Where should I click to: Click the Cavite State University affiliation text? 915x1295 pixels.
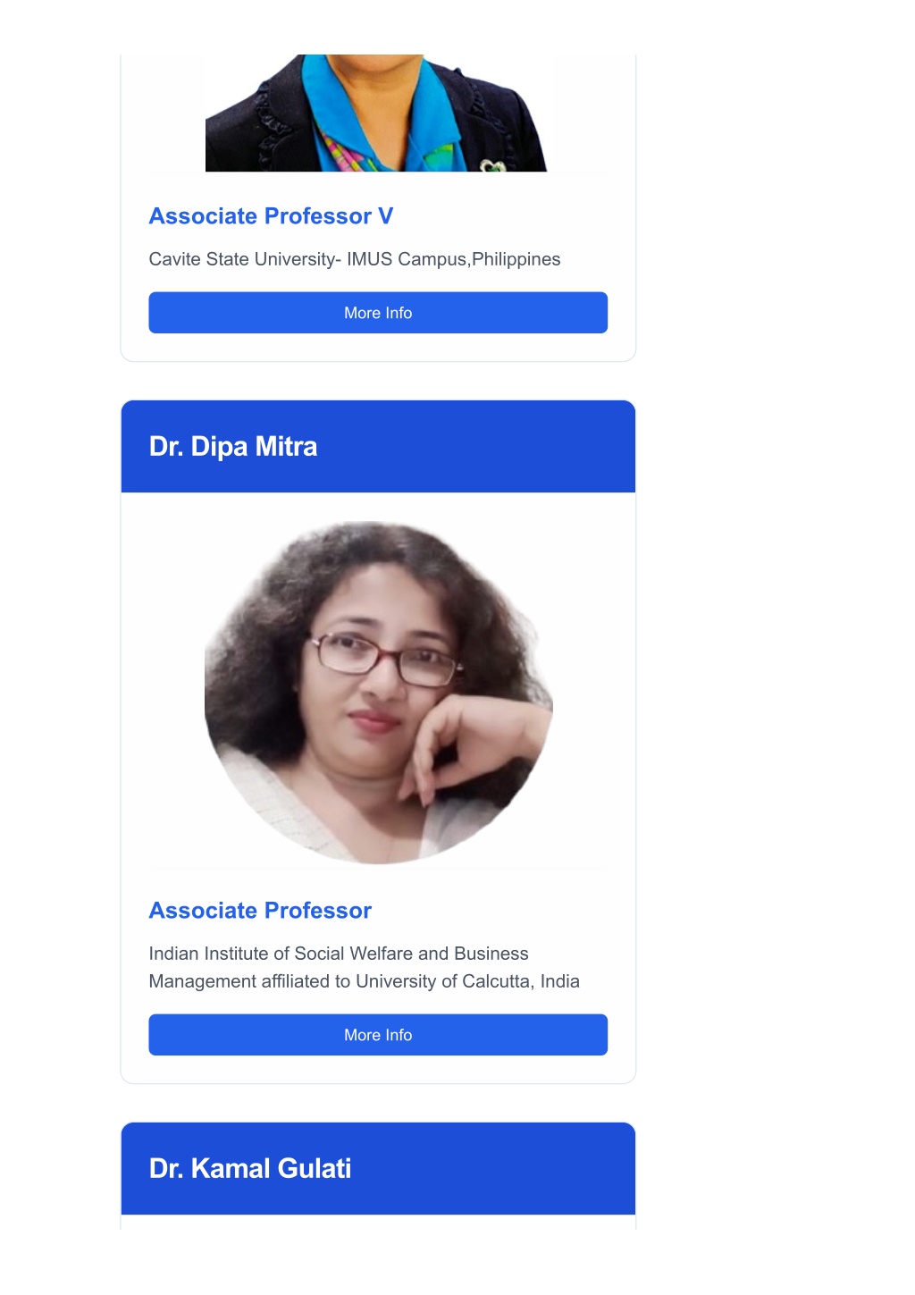click(355, 259)
